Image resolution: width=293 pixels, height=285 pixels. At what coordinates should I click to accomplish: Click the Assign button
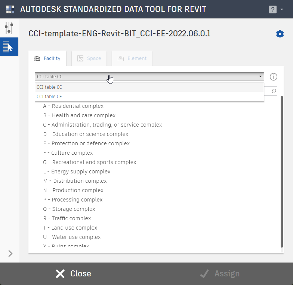[x=220, y=273]
